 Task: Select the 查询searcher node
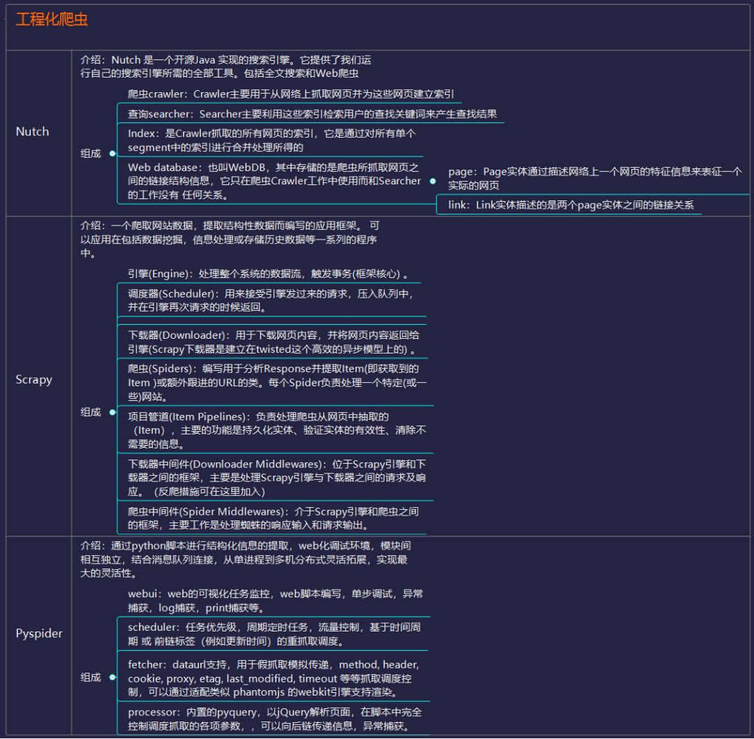click(312, 115)
